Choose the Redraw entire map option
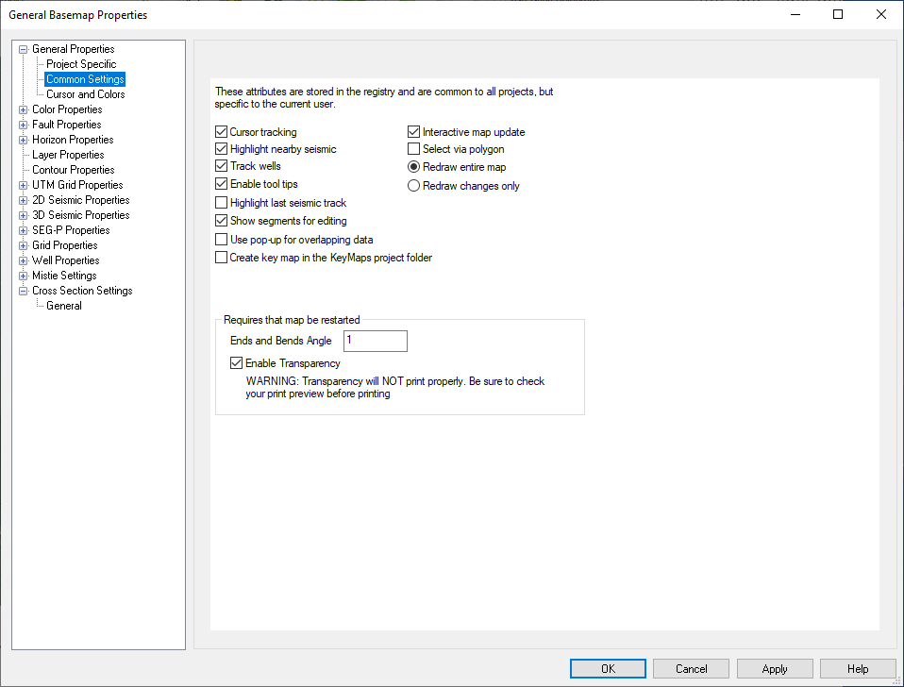This screenshot has width=904, height=687. click(x=414, y=167)
